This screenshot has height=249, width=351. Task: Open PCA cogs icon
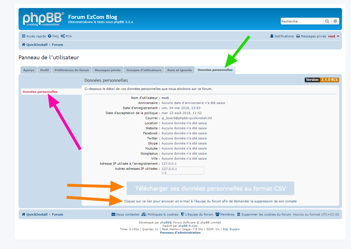pyautogui.click(x=63, y=36)
